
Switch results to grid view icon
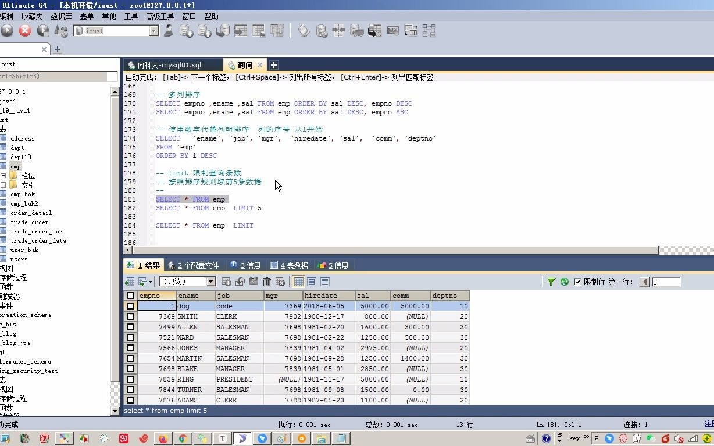[298, 282]
